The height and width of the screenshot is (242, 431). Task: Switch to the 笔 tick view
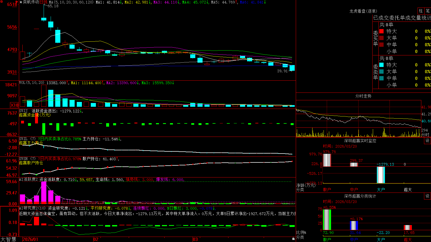point(427,11)
